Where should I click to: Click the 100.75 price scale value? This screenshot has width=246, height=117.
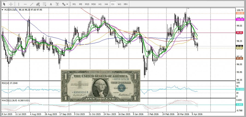[x=239, y=10]
